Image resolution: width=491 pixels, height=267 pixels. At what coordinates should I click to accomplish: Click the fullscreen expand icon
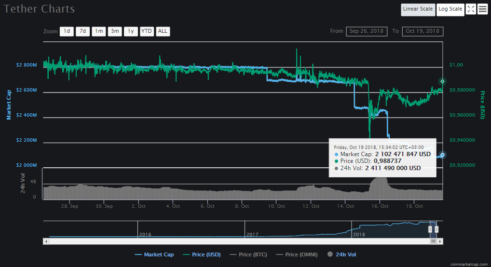pyautogui.click(x=471, y=9)
